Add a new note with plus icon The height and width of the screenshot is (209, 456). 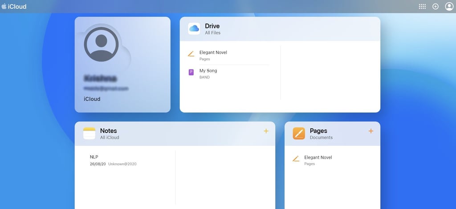pyautogui.click(x=266, y=131)
